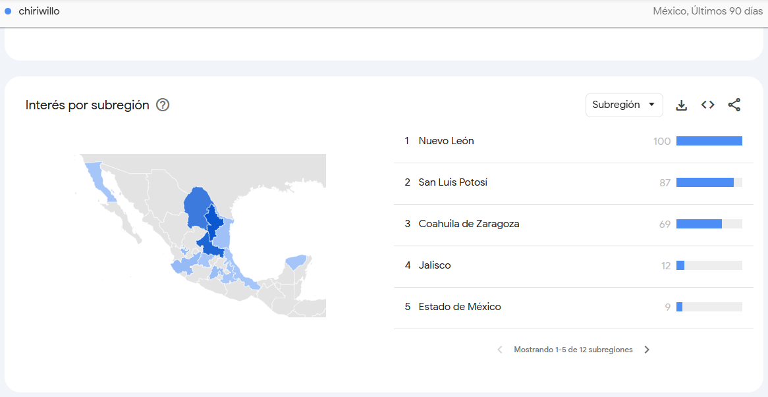Viewport: 768px width, 397px height.
Task: Open the Jalisco subregion entry
Action: (x=436, y=265)
